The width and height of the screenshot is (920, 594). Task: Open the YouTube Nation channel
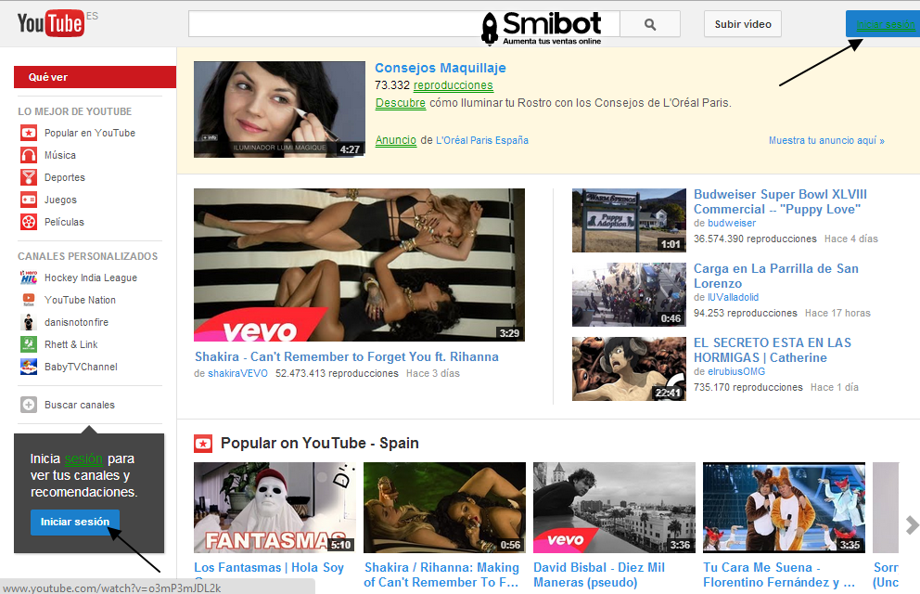point(80,300)
